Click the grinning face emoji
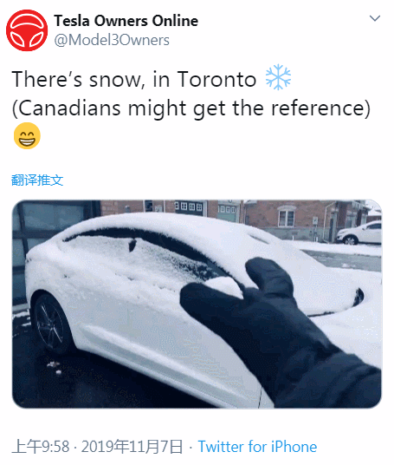394x465 pixels. click(x=27, y=135)
